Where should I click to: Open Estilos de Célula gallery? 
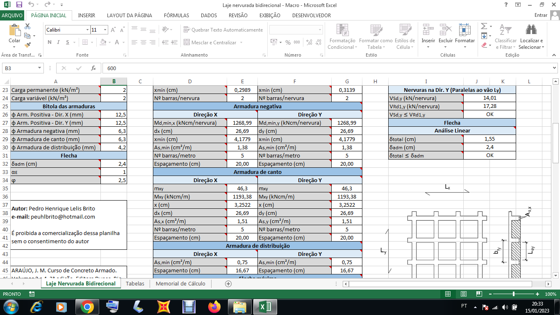click(x=405, y=37)
